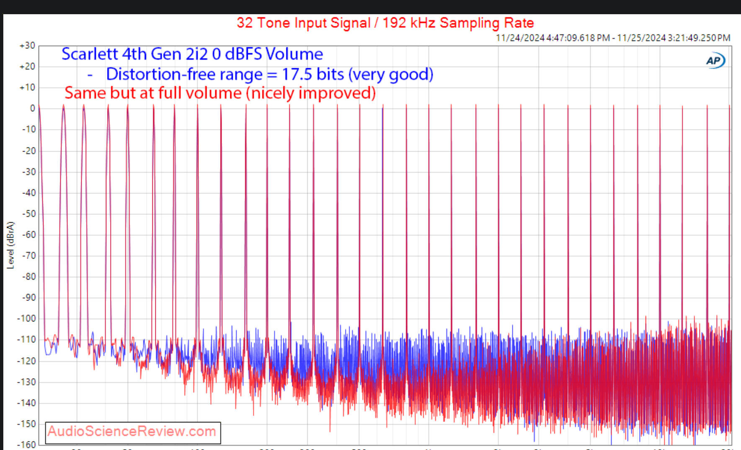Click the AP logo in the chart corner
The width and height of the screenshot is (741, 450).
715,61
